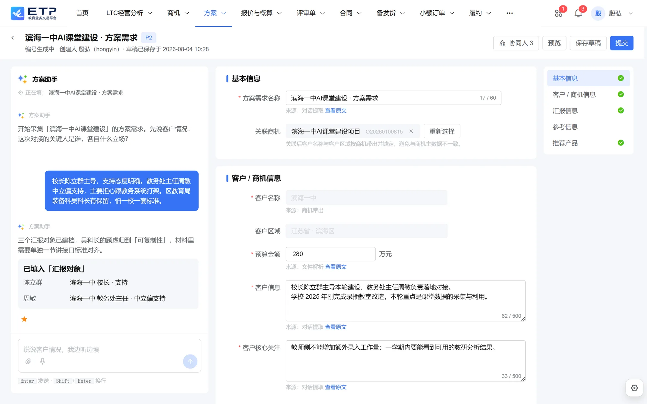Expand the 方案 menu chevron
This screenshot has height=404, width=647.
(x=224, y=13)
